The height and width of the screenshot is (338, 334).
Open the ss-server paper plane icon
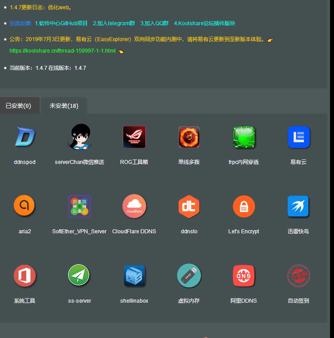(x=79, y=275)
